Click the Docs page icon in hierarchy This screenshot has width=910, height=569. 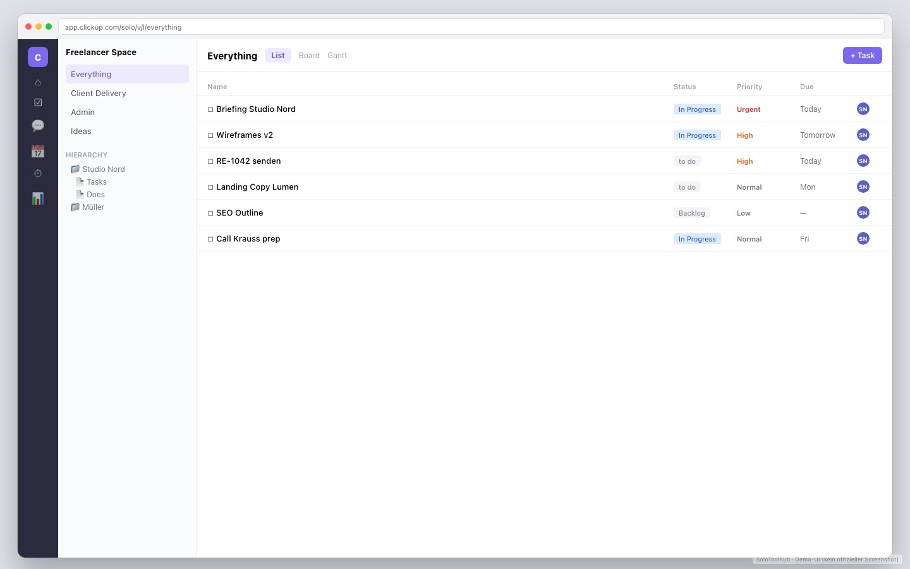click(x=80, y=194)
